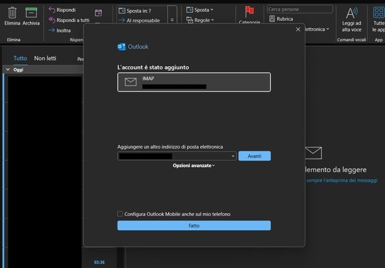
Task: Click the Fatto button
Action: click(194, 226)
